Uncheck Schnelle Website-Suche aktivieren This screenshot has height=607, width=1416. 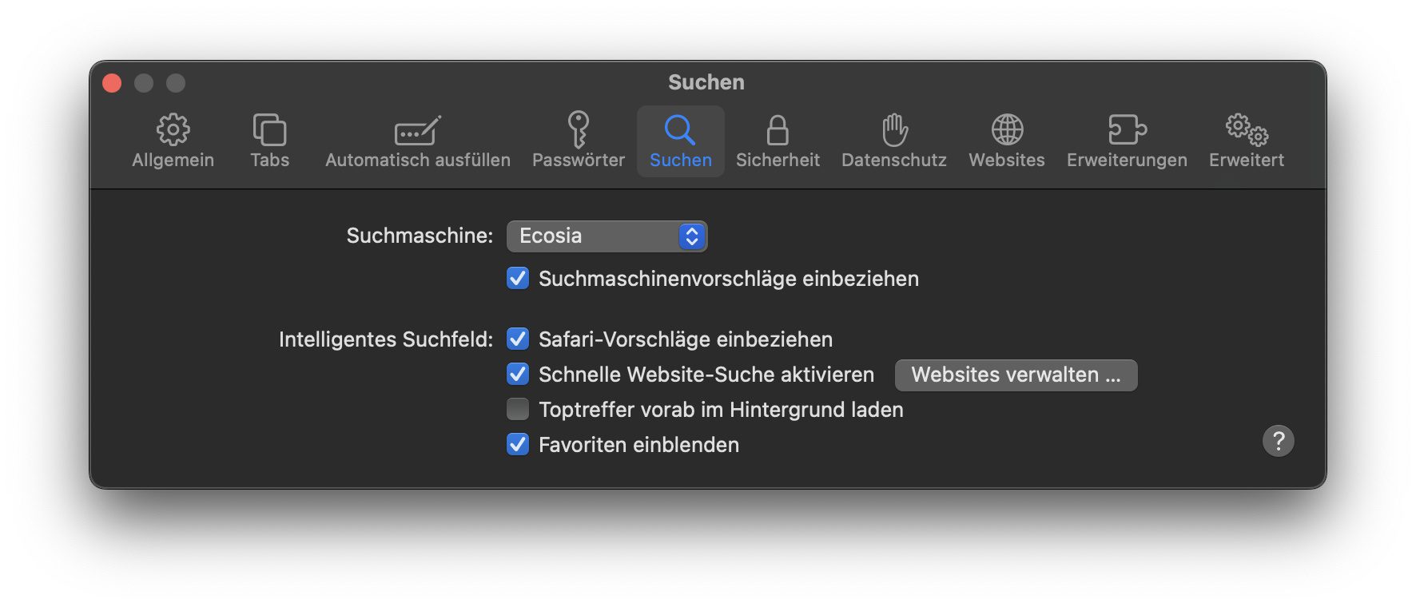point(518,375)
